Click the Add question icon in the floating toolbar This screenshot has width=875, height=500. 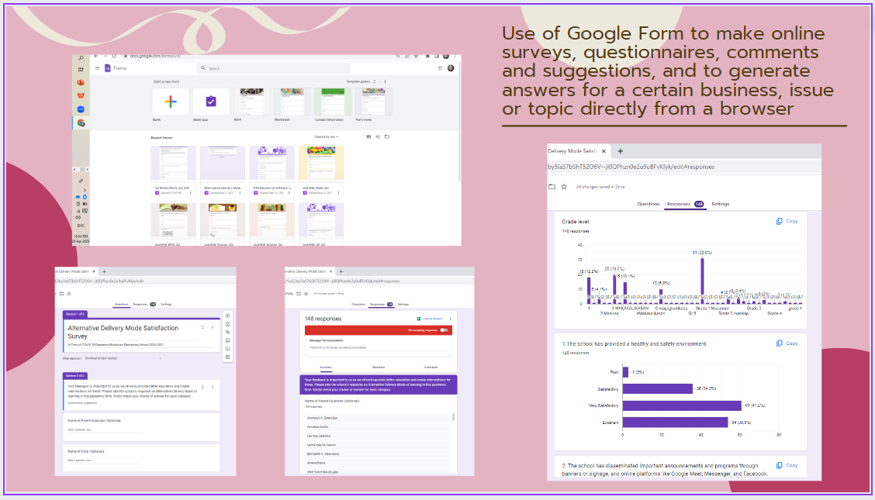click(228, 316)
